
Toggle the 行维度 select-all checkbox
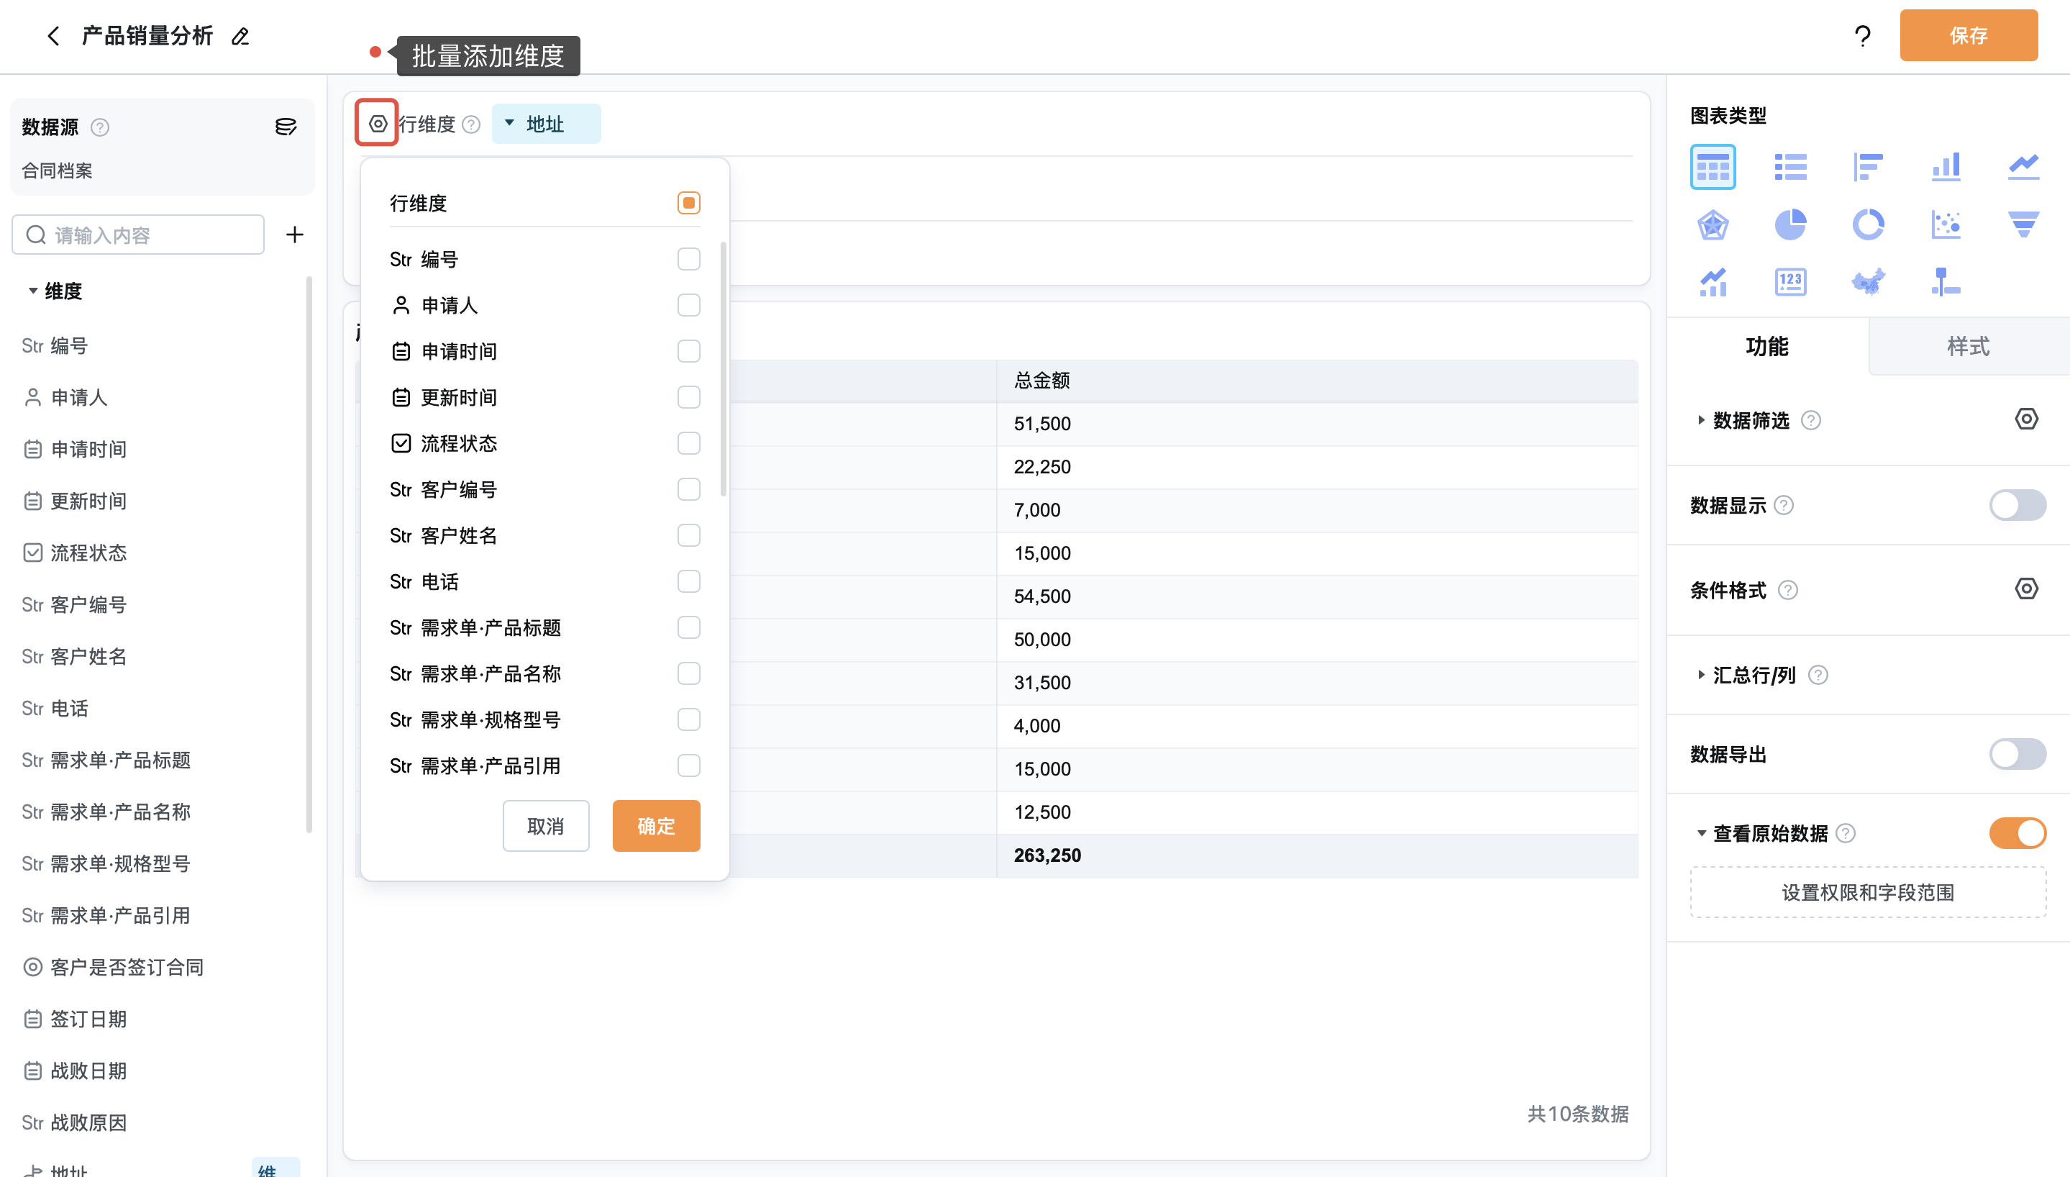pos(688,203)
